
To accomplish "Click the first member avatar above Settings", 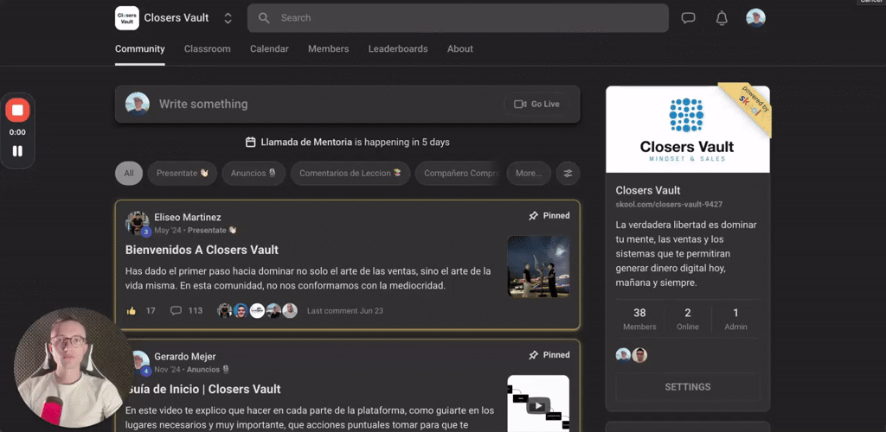I will click(623, 355).
